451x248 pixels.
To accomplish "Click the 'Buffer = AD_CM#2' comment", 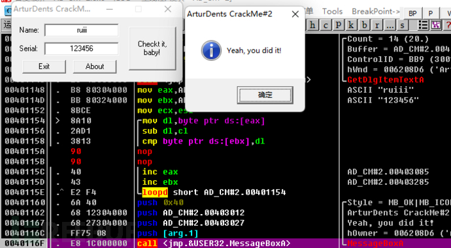I will pyautogui.click(x=398, y=49).
